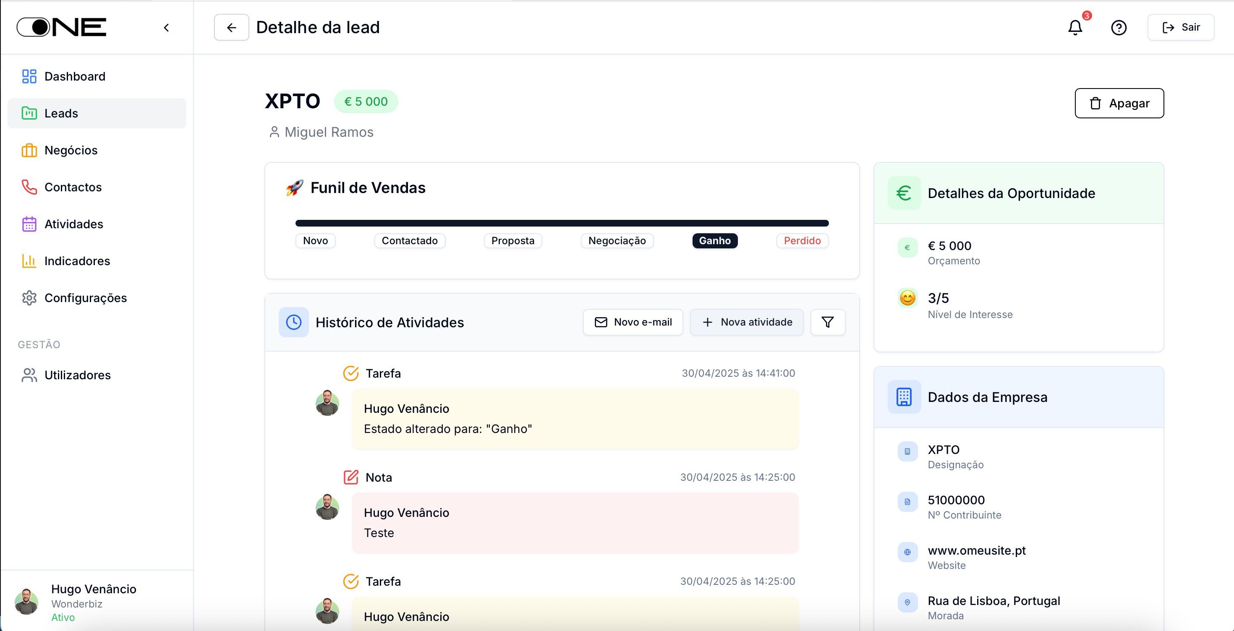The height and width of the screenshot is (631, 1234).
Task: Set funnel stage to Perdido
Action: (x=802, y=241)
